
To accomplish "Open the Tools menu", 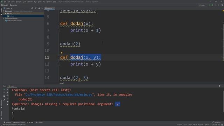I will [40, 2].
